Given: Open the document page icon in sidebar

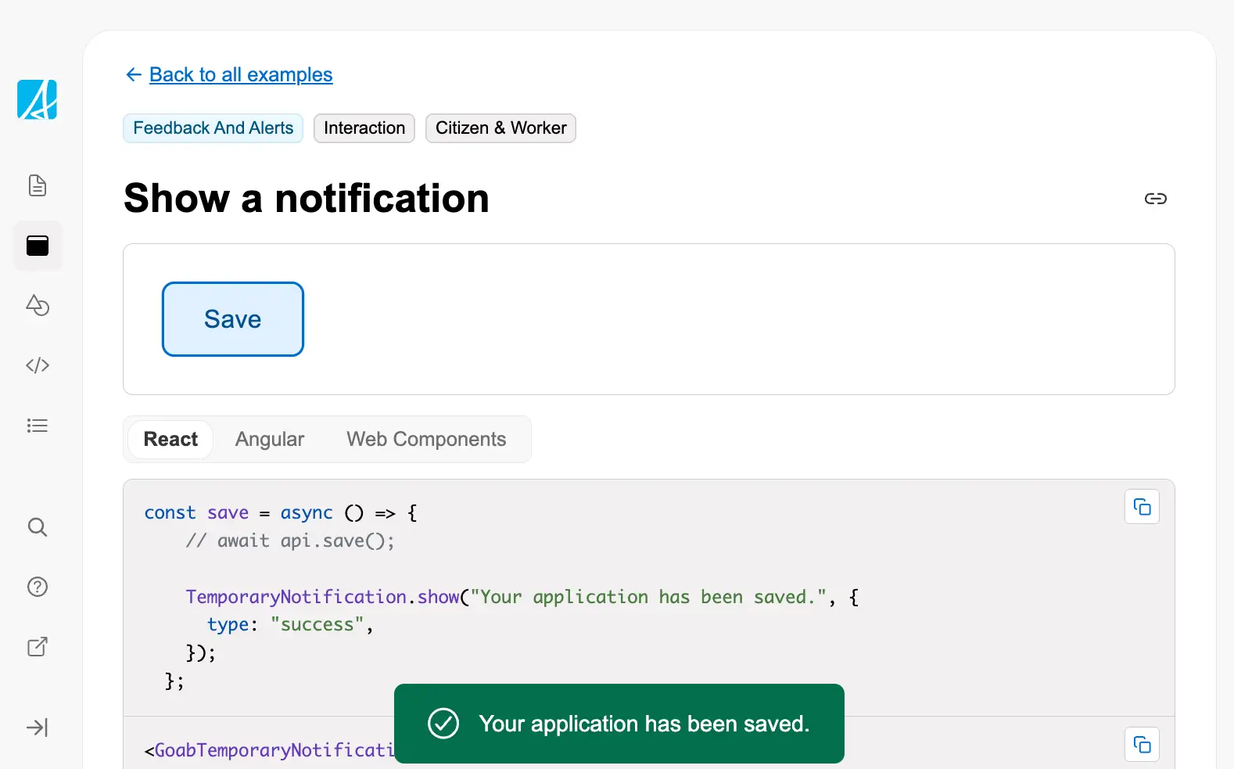Looking at the screenshot, I should click(38, 185).
